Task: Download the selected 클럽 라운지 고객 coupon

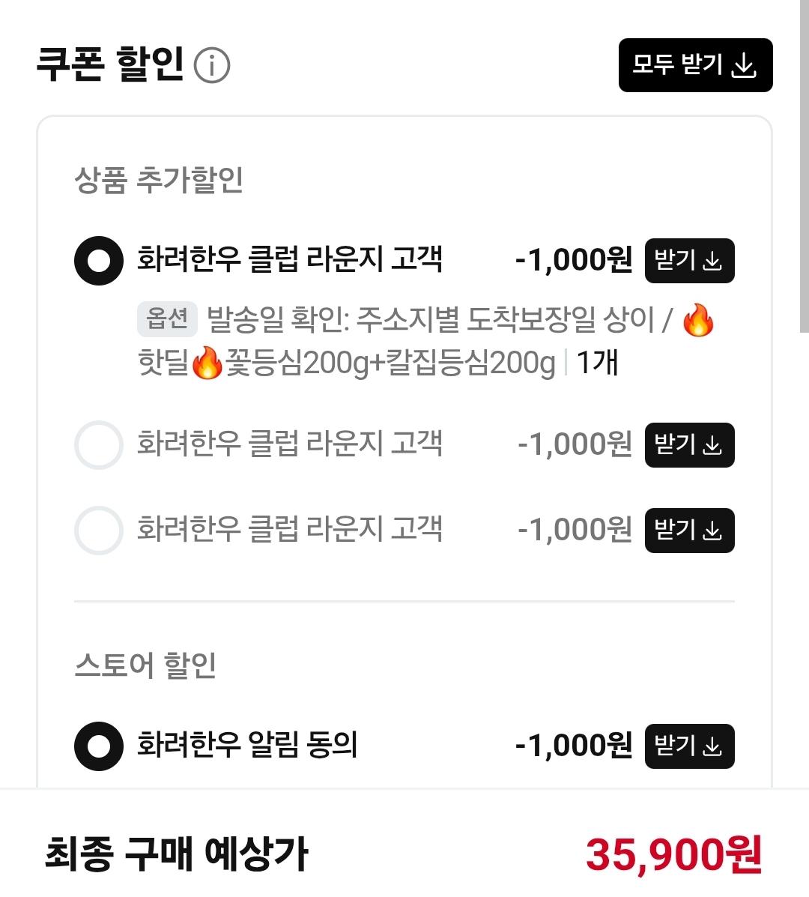Action: (x=689, y=261)
